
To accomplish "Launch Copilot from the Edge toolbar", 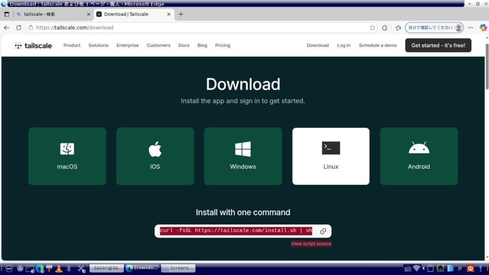I will (483, 28).
